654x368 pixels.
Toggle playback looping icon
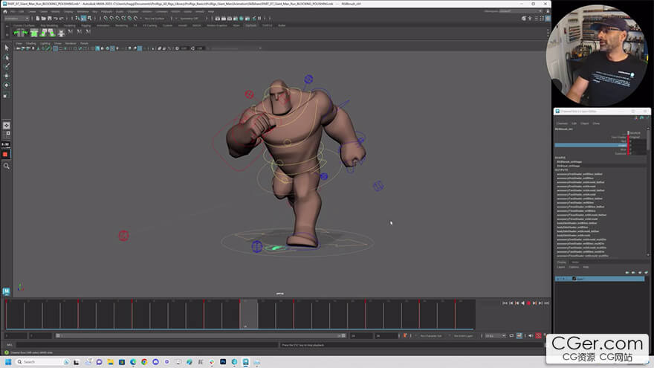pos(511,335)
